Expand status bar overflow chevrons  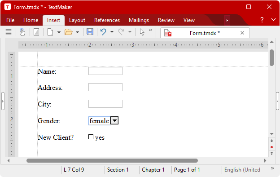click(x=272, y=168)
